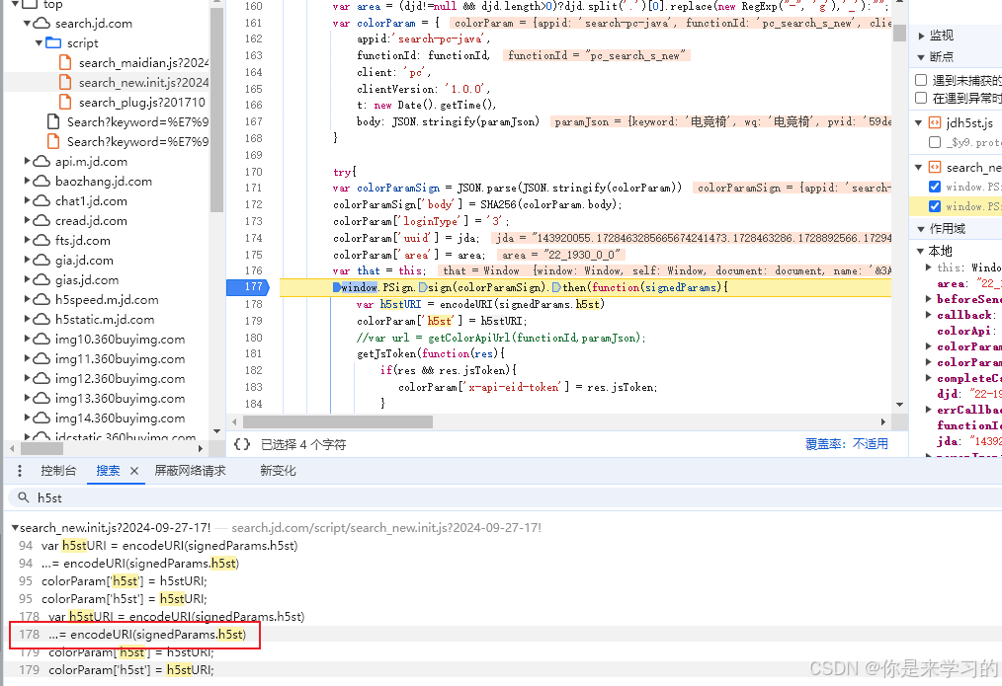The width and height of the screenshot is (1002, 686).
Task: Open the console drawer overflow menu icon
Action: [19, 471]
